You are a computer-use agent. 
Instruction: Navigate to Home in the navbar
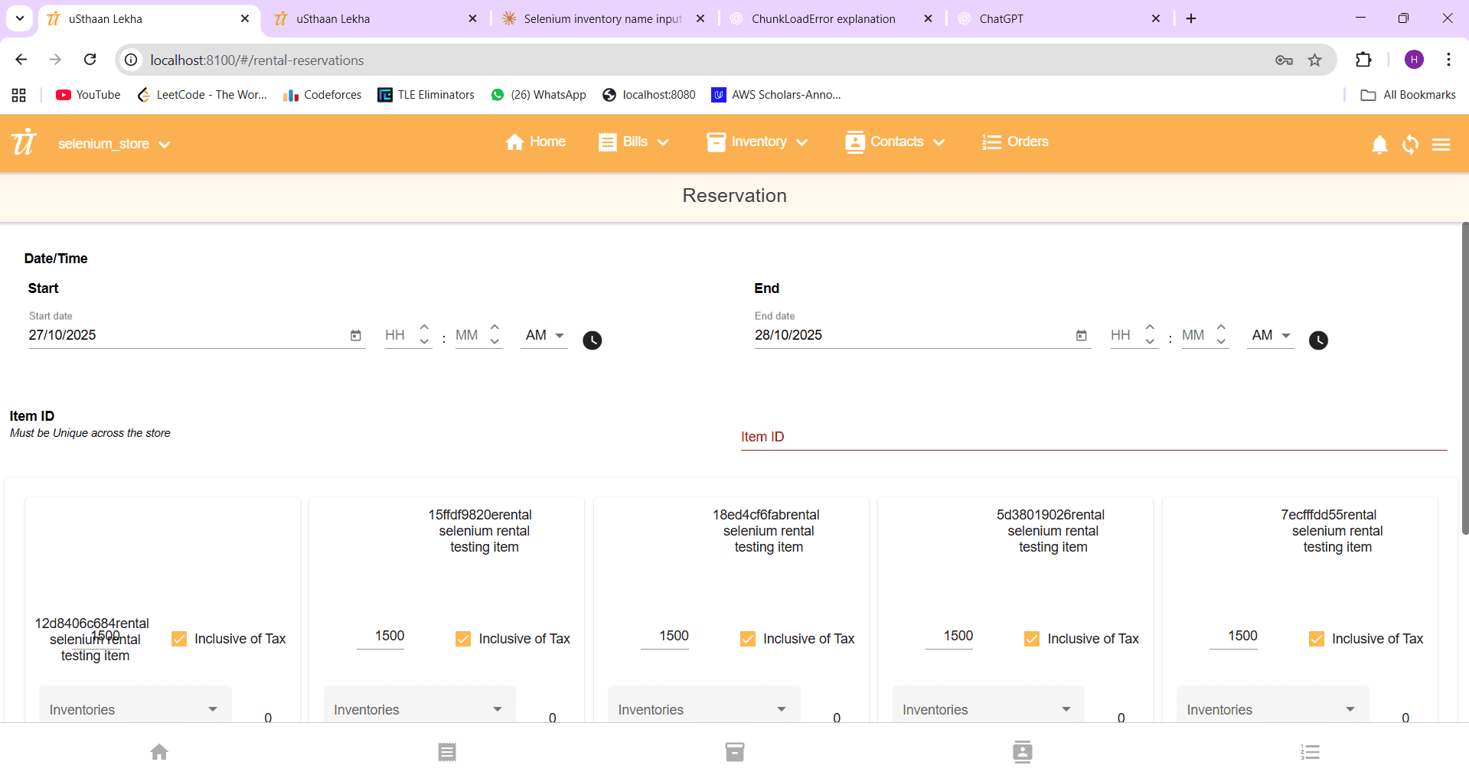536,142
